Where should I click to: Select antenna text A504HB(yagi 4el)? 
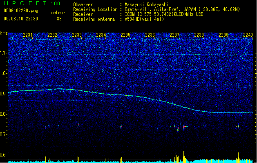click(144, 19)
